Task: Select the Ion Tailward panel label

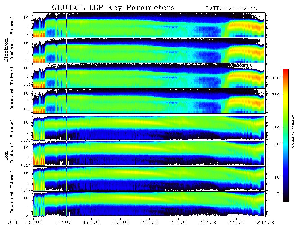Action: (12, 179)
